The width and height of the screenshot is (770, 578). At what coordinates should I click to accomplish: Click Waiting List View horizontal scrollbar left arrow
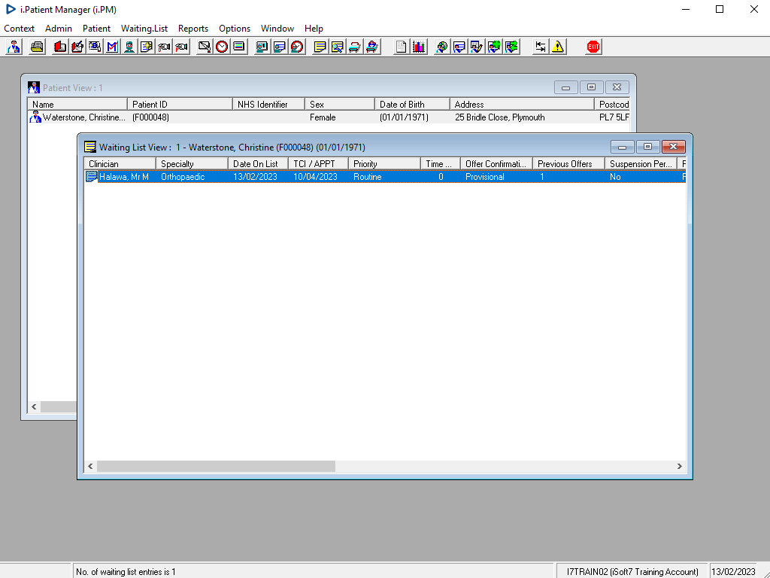point(90,466)
